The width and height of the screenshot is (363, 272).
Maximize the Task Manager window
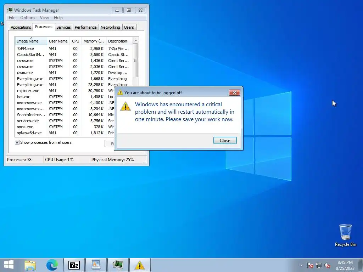(x=129, y=10)
